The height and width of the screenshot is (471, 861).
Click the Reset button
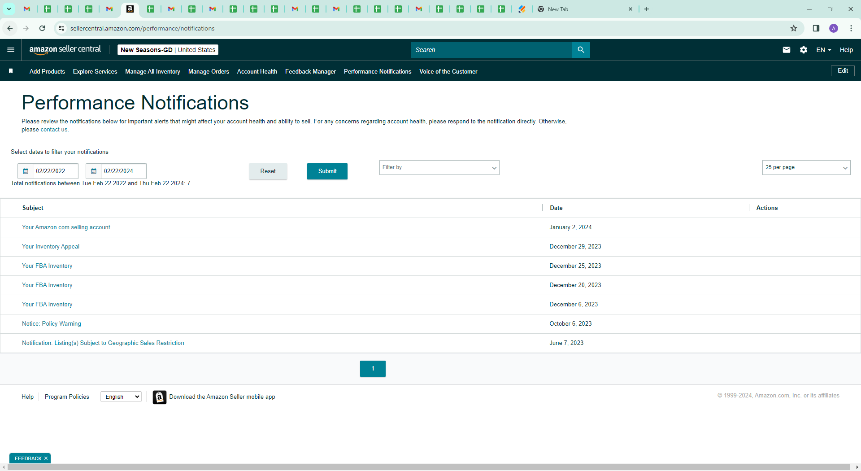268,171
